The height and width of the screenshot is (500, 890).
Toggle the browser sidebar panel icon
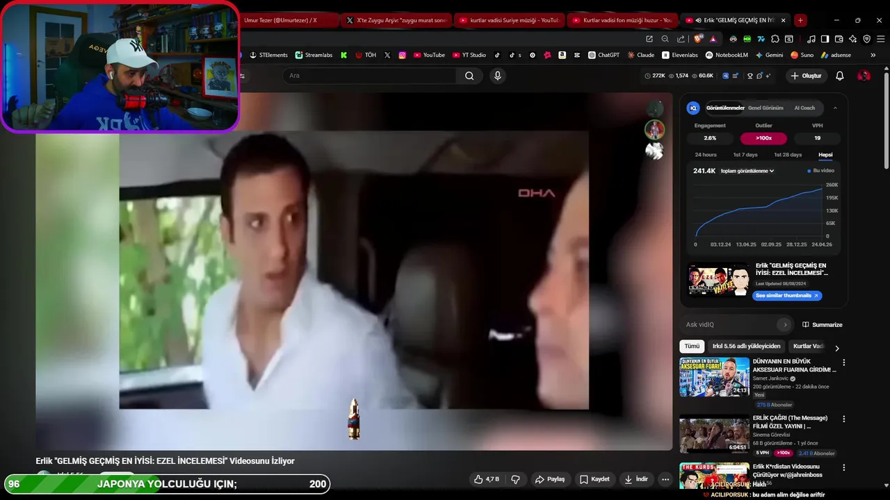[x=825, y=39]
